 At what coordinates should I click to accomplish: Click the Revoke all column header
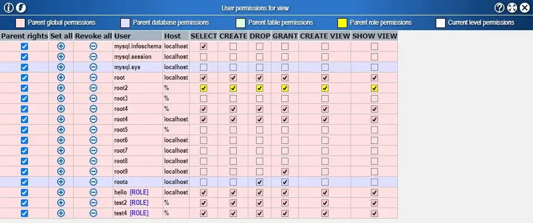(93, 36)
